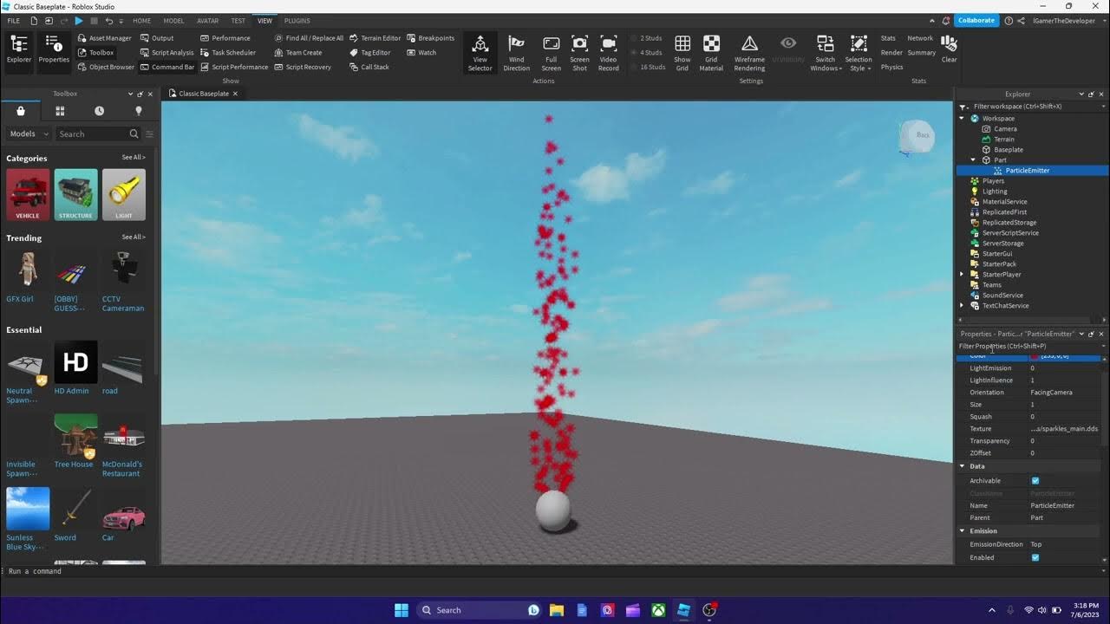
Task: Toggle the Archivable checkbox
Action: [1035, 481]
